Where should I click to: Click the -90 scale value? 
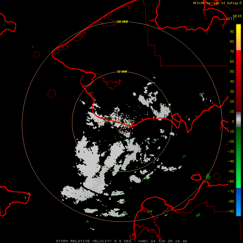tap(231, 211)
